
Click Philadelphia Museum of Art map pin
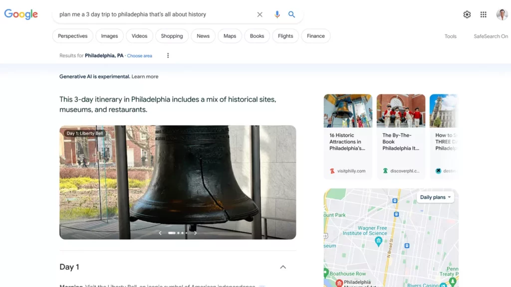click(x=339, y=283)
